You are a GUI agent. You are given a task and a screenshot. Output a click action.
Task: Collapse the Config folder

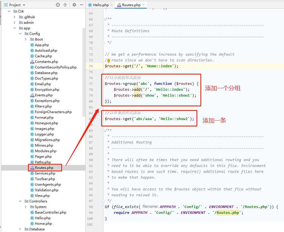(20, 34)
